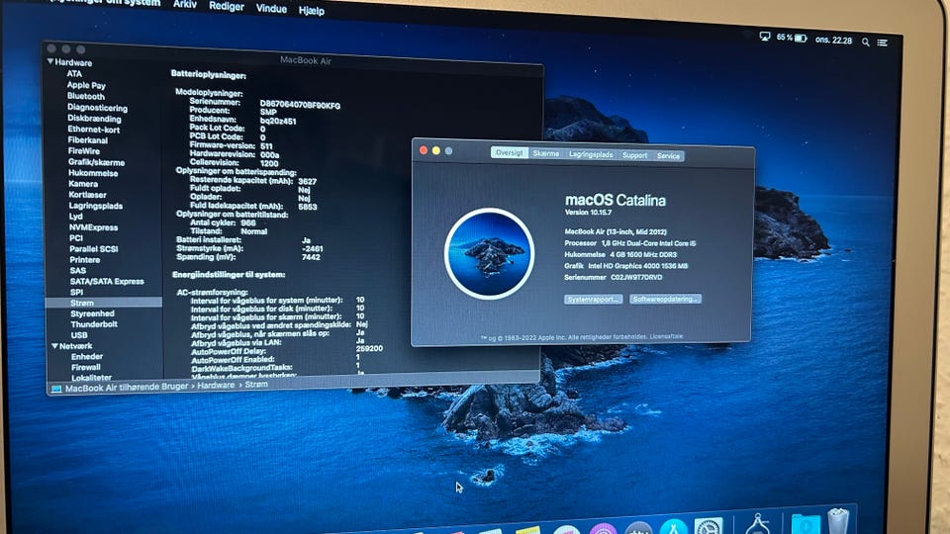Select Lagringsplads in the sidebar list
The image size is (950, 534).
click(96, 206)
